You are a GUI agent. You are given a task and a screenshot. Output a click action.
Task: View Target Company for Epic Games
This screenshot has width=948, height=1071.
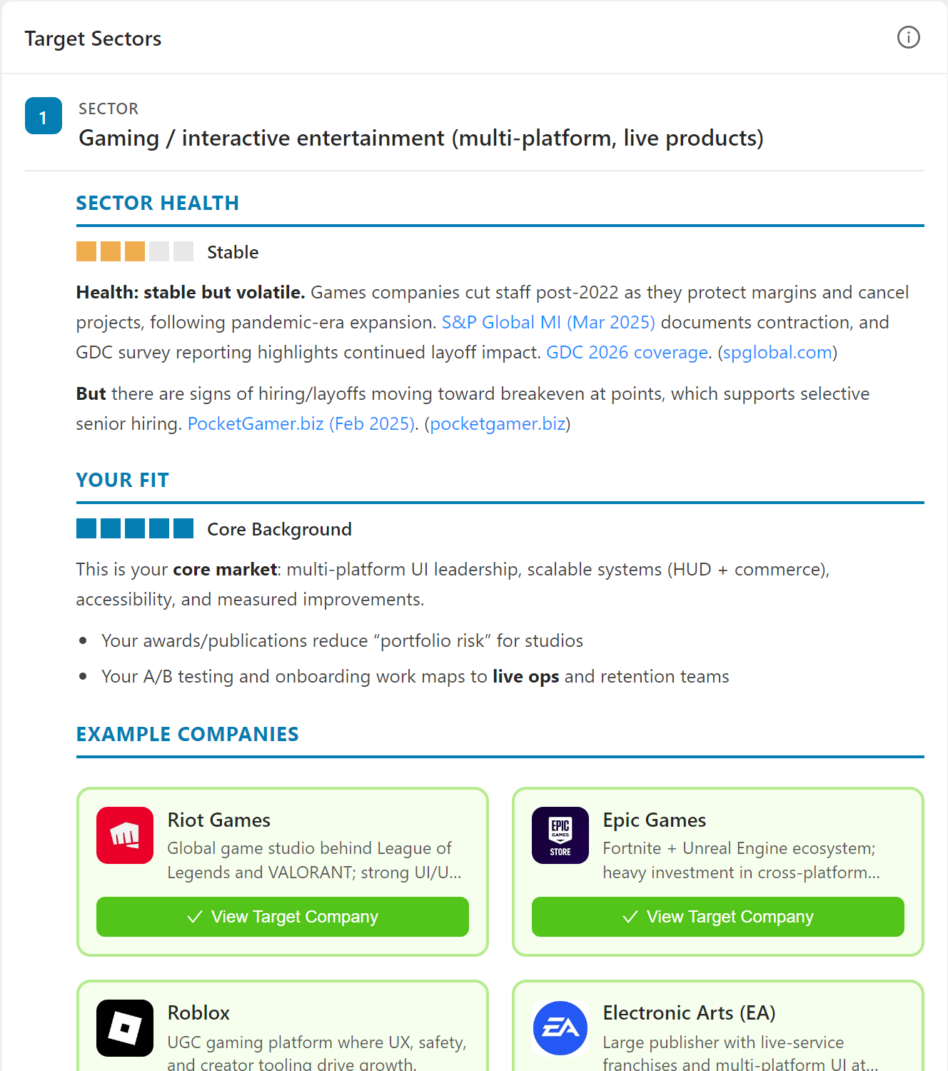coord(718,917)
